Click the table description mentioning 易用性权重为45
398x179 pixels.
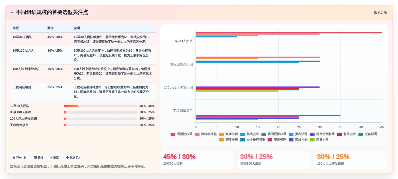tap(113, 39)
